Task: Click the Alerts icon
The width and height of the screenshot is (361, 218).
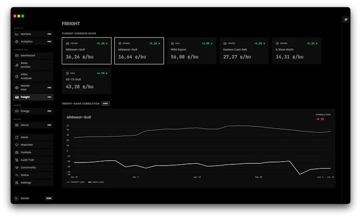Action: tap(17, 137)
